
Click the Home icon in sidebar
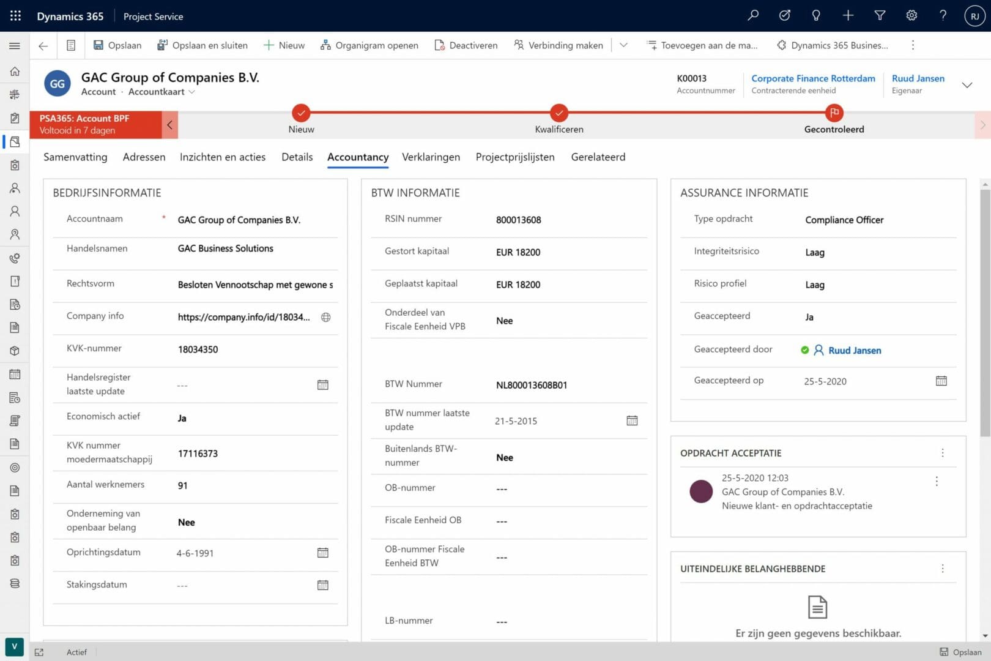coord(15,72)
